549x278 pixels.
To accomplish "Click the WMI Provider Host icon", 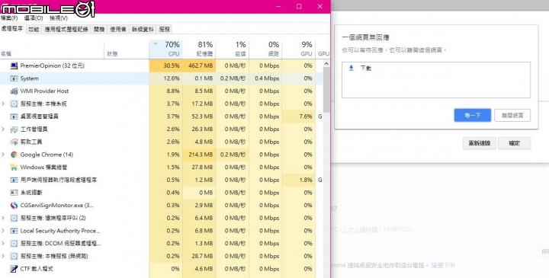I will 14,91.
